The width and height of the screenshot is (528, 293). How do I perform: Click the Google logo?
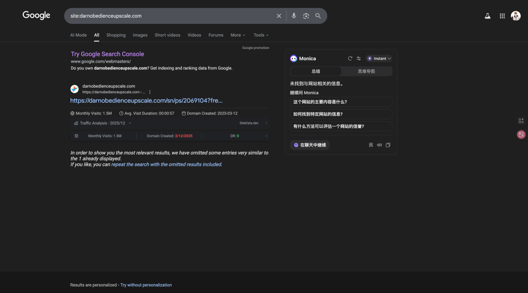36,16
